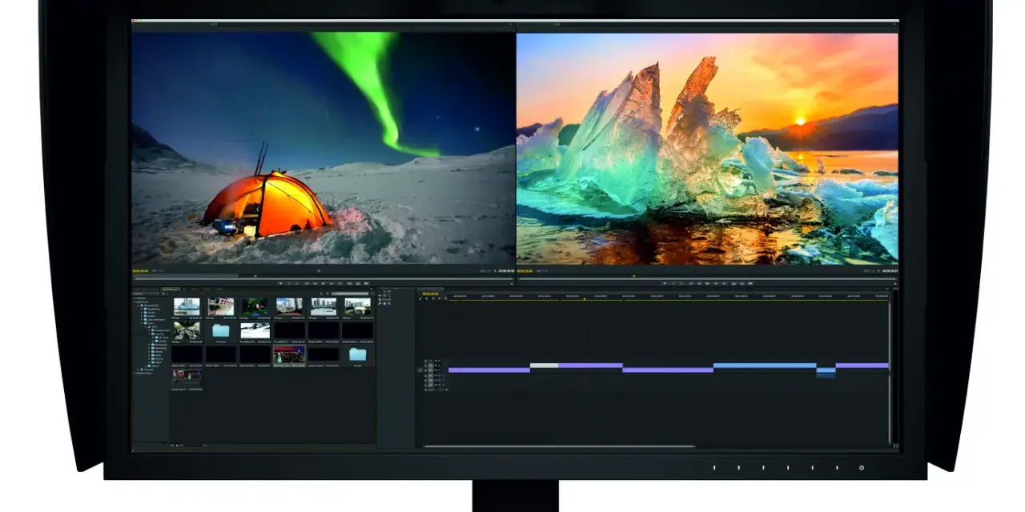Click Mark In in the Program monitor
The image size is (1025, 512).
pos(673,283)
